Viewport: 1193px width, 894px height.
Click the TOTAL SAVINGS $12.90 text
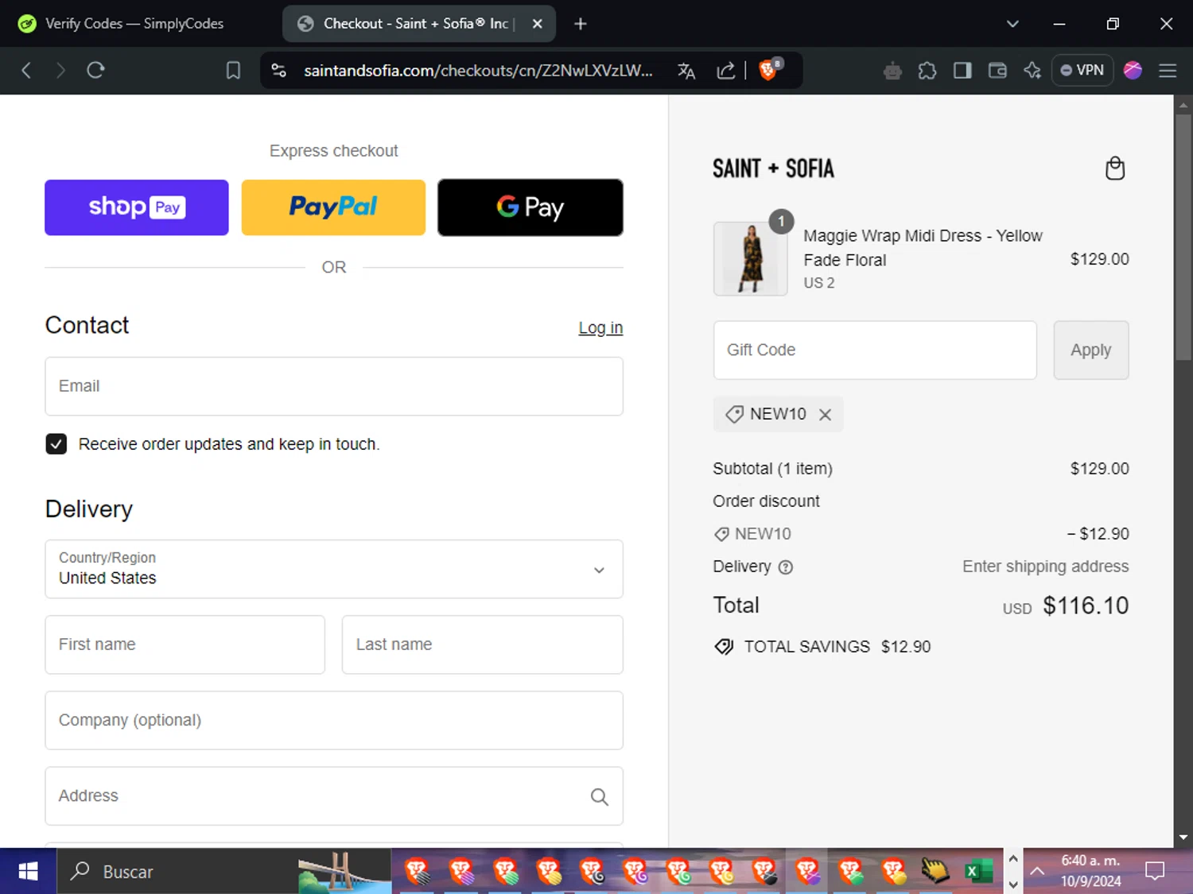pos(837,648)
